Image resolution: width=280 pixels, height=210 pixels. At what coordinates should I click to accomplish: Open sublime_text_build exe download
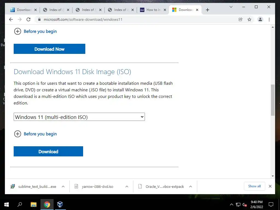tap(33, 186)
